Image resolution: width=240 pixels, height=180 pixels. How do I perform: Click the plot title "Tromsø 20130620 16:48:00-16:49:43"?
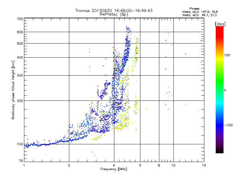(114, 10)
